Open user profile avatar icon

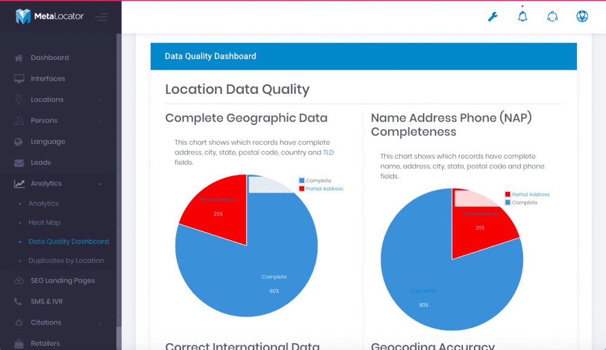point(582,16)
